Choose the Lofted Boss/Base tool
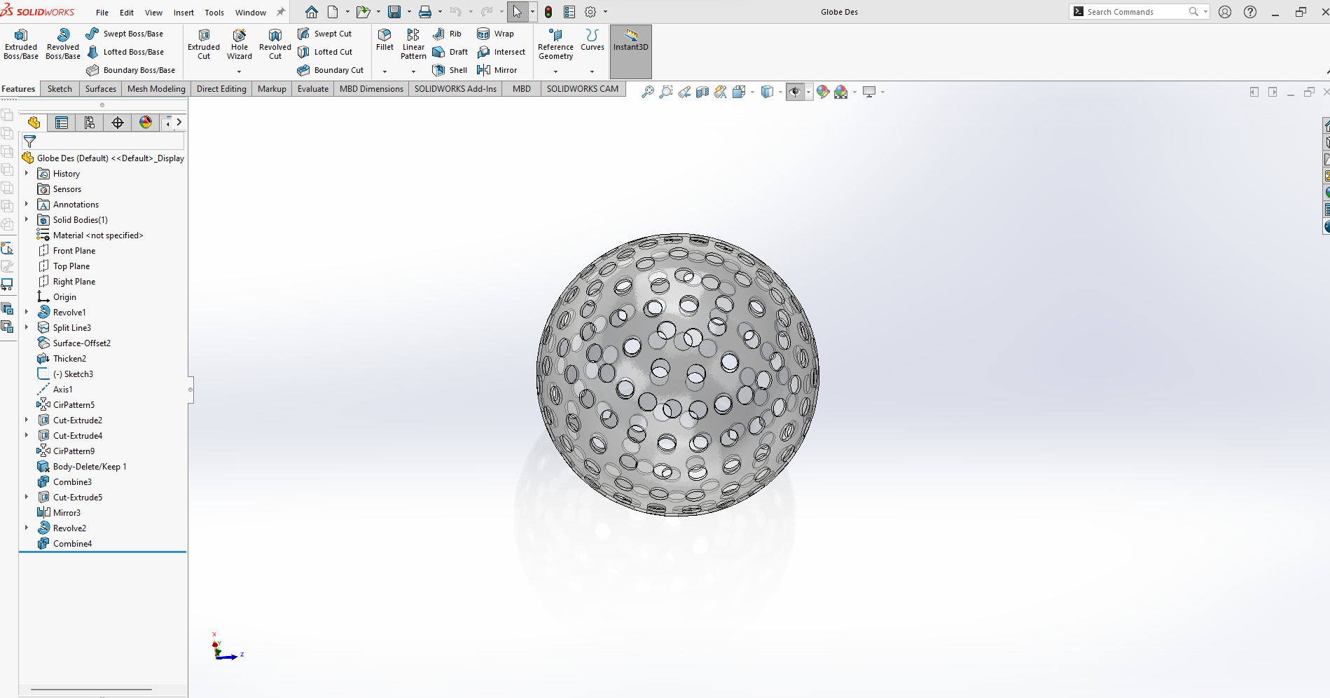 coord(125,52)
